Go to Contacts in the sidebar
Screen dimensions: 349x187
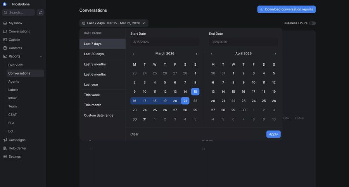click(x=15, y=48)
